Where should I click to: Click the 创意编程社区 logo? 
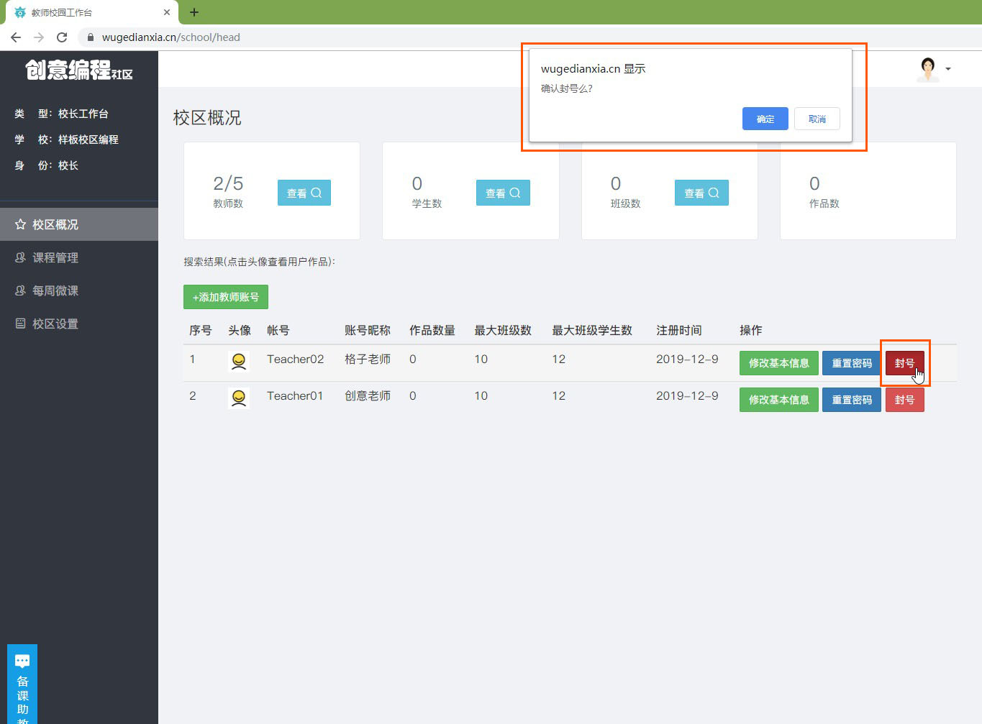tap(79, 70)
